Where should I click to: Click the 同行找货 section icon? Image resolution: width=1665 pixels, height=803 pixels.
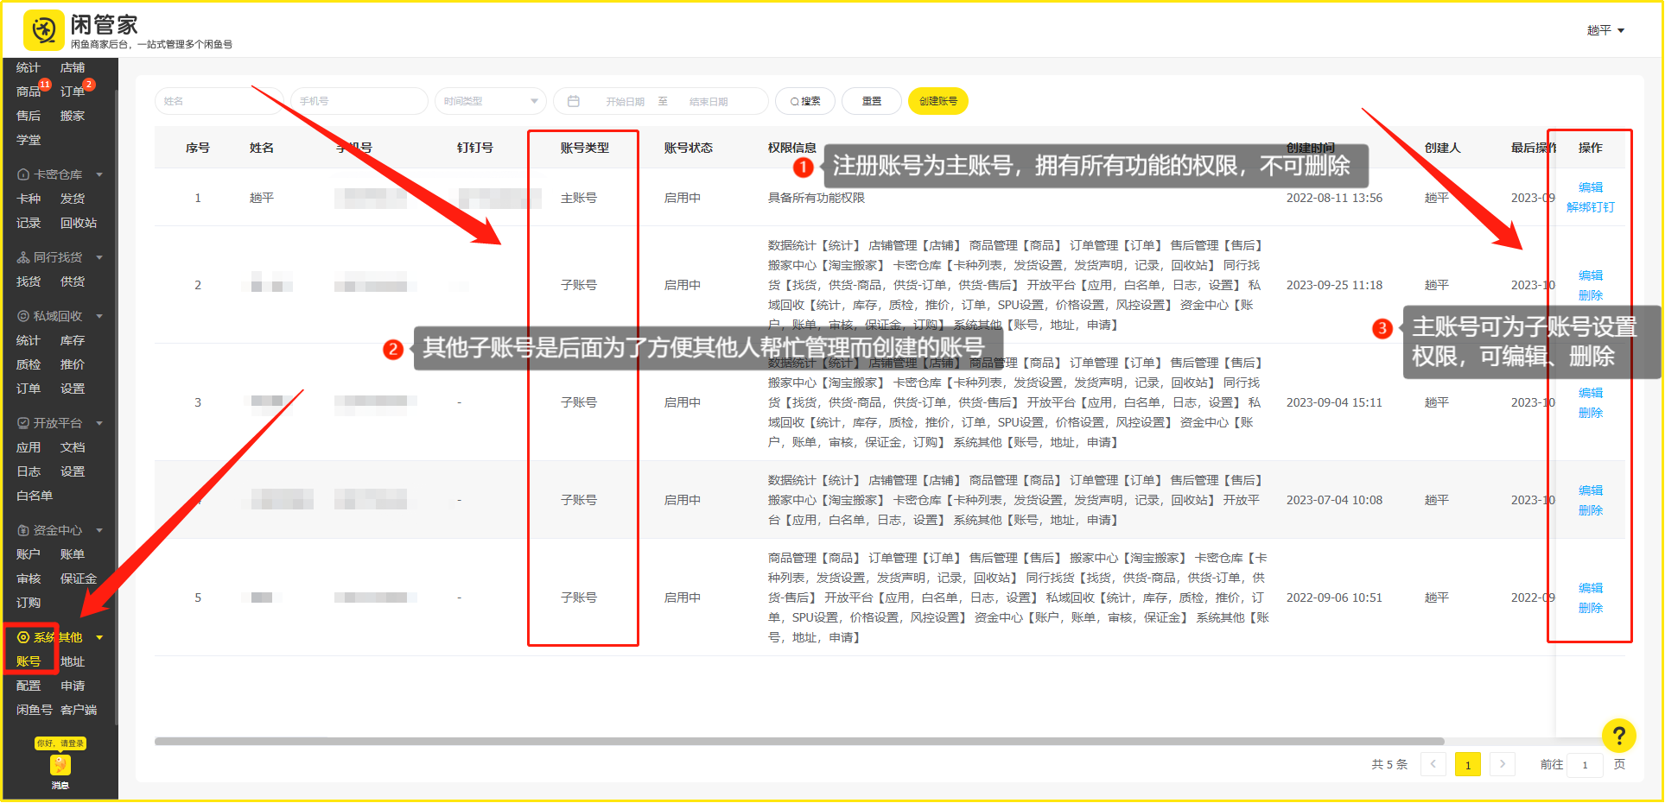click(x=23, y=257)
